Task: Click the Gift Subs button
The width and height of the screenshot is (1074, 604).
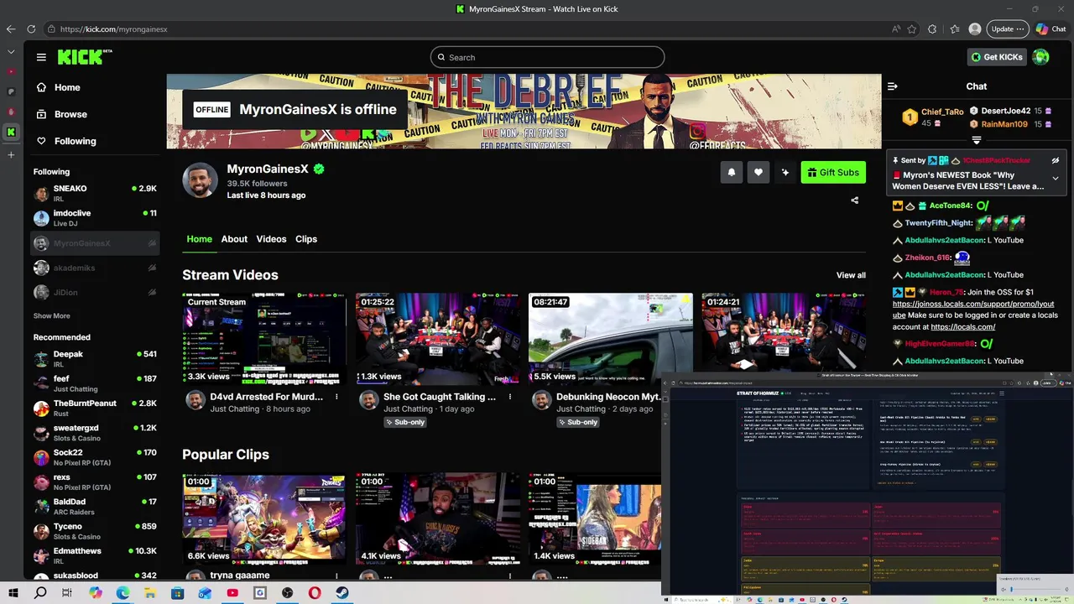Action: (x=833, y=172)
